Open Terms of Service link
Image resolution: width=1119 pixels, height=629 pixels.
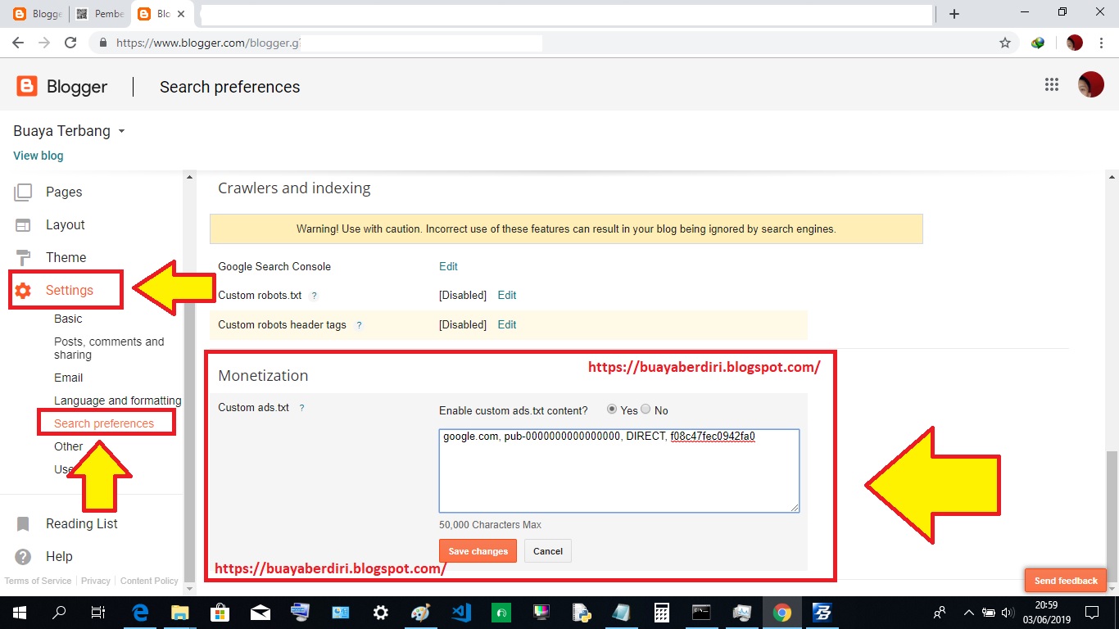(38, 581)
